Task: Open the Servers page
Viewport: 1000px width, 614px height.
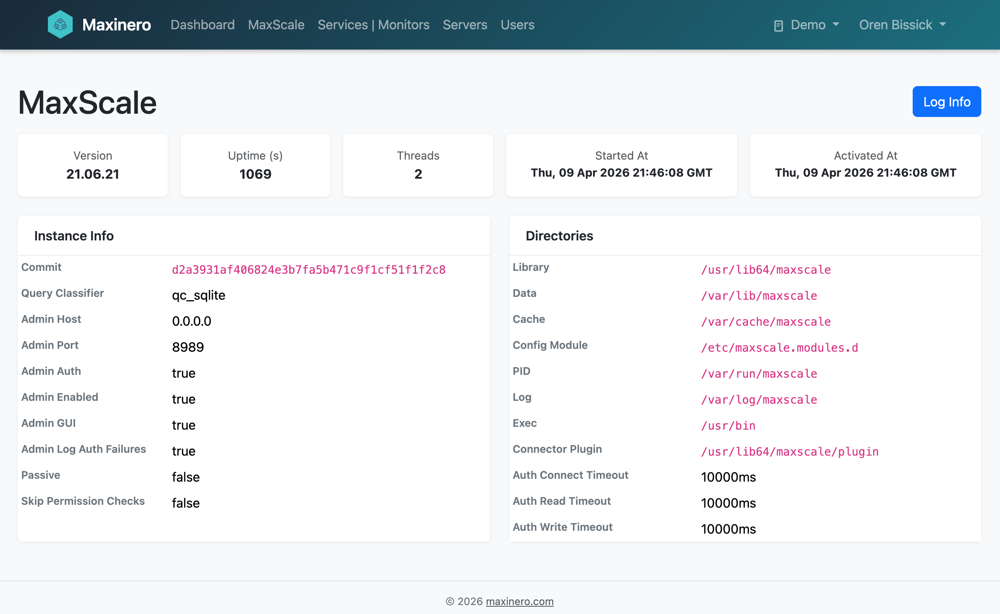Action: [x=465, y=25]
